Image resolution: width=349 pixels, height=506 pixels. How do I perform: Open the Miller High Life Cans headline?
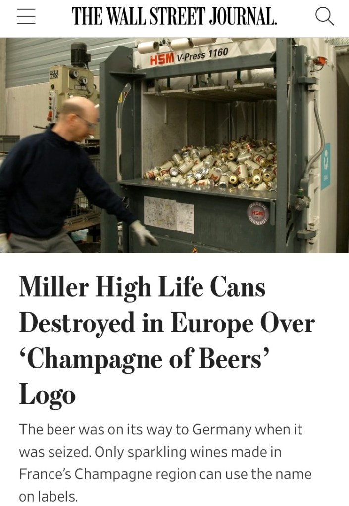tap(167, 340)
